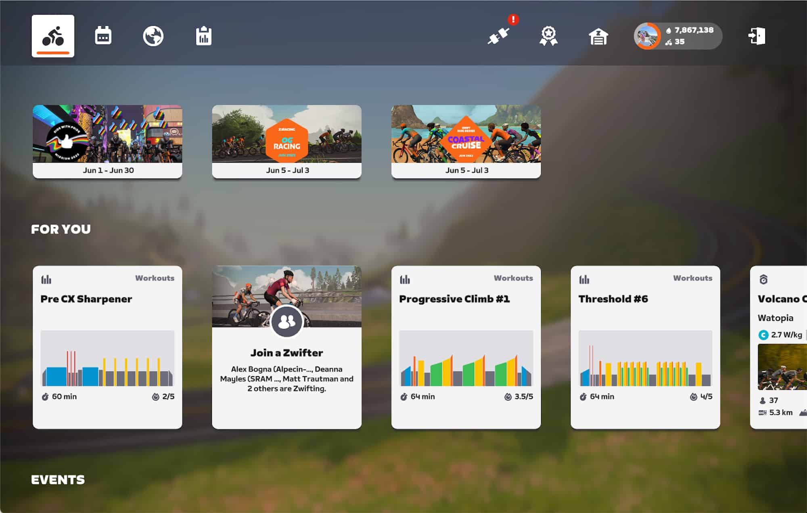
Task: Select the Threshold #6 workout title
Action: (x=613, y=299)
